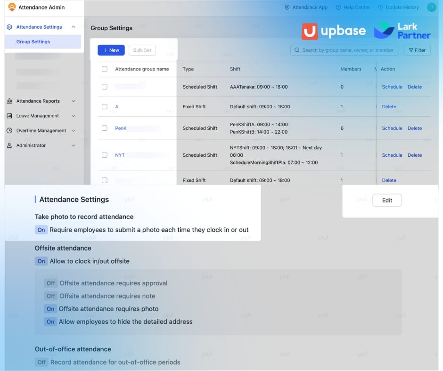The width and height of the screenshot is (443, 371).
Task: Delete the NYT group
Action: coord(414,155)
